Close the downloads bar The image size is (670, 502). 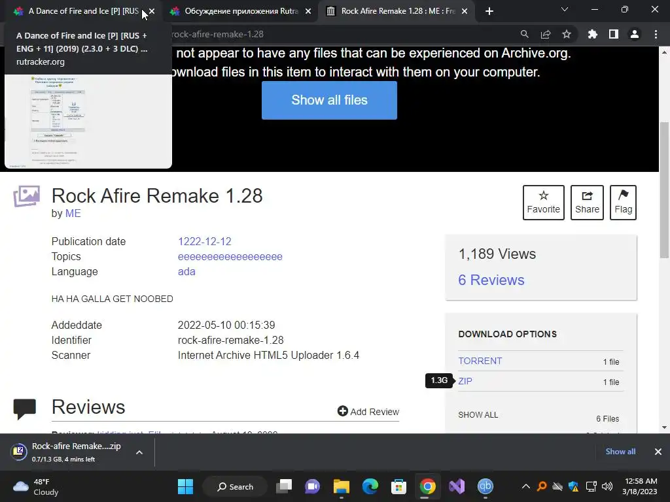pyautogui.click(x=658, y=452)
